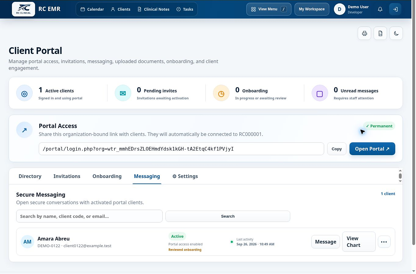Click the Onboarding clock icon
The image size is (416, 274).
(x=221, y=93)
